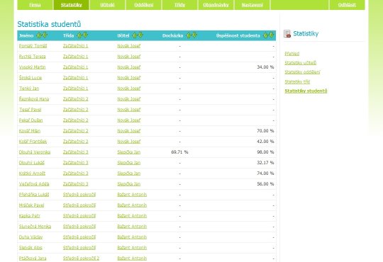Open the Třídy tab
Viewport: 383px width, 262px height.
tap(180, 5)
